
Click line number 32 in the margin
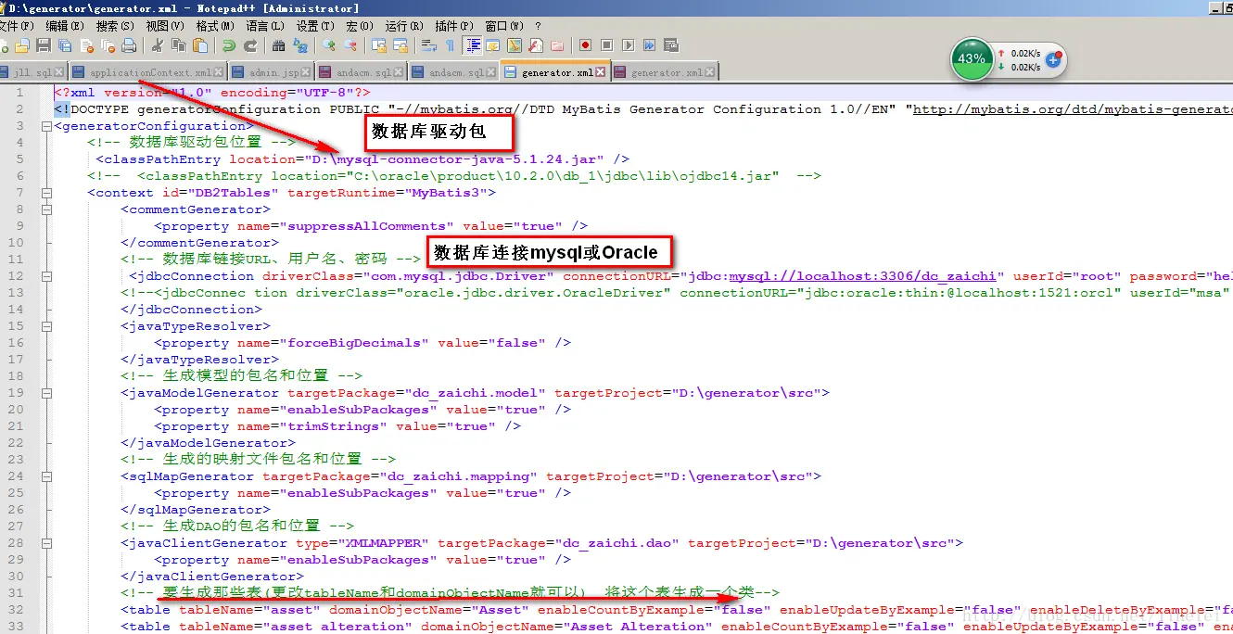point(17,610)
